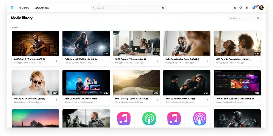This screenshot has width=273, height=136.
Task: Click the small library breadcrumb label
Action: point(14,28)
